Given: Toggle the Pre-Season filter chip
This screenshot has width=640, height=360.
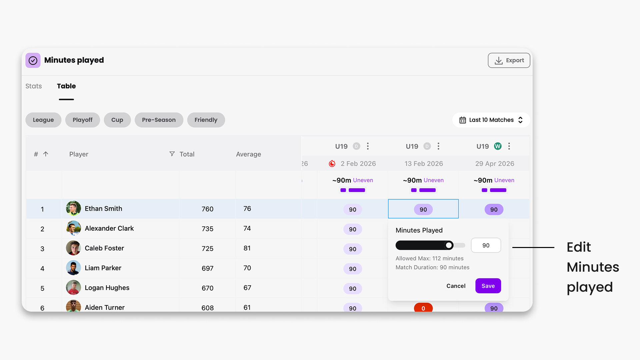Looking at the screenshot, I should (x=159, y=120).
